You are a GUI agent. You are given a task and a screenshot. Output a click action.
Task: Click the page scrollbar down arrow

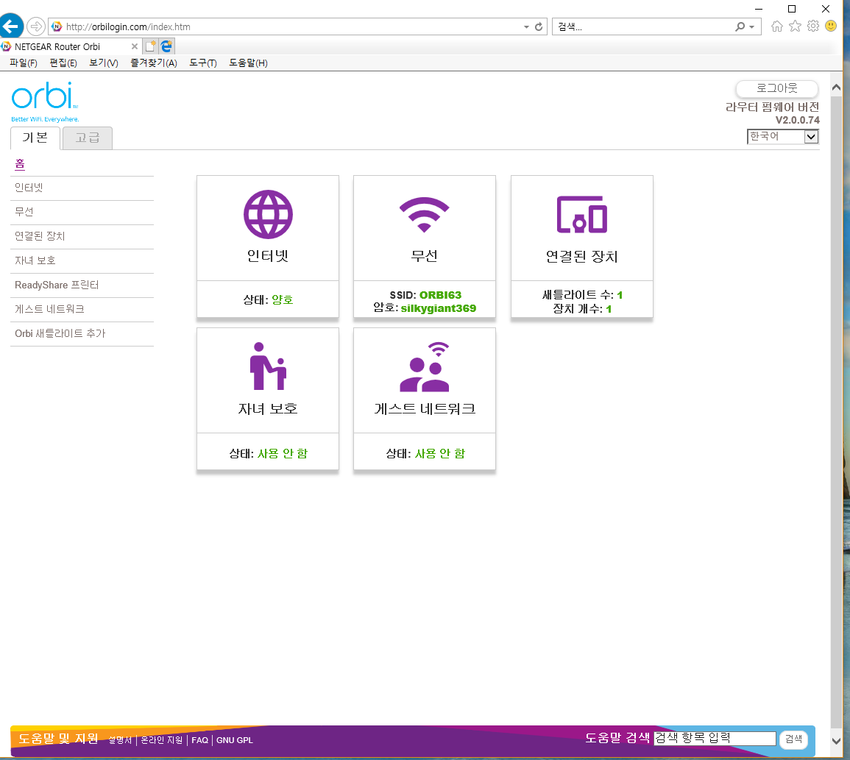click(836, 741)
